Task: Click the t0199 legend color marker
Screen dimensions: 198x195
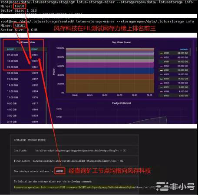Action: coord(161,79)
